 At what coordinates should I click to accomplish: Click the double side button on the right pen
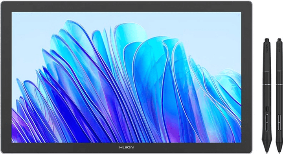(279, 122)
